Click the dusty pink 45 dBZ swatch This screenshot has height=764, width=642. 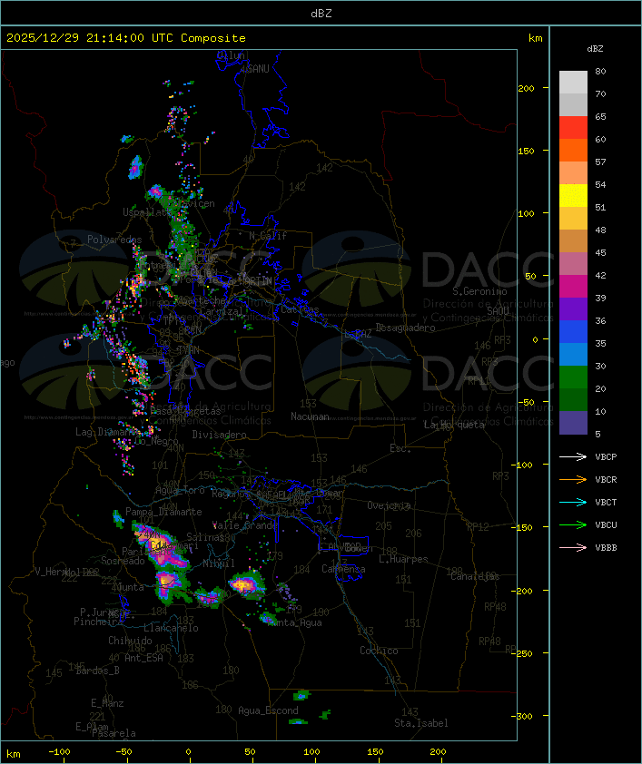click(573, 264)
